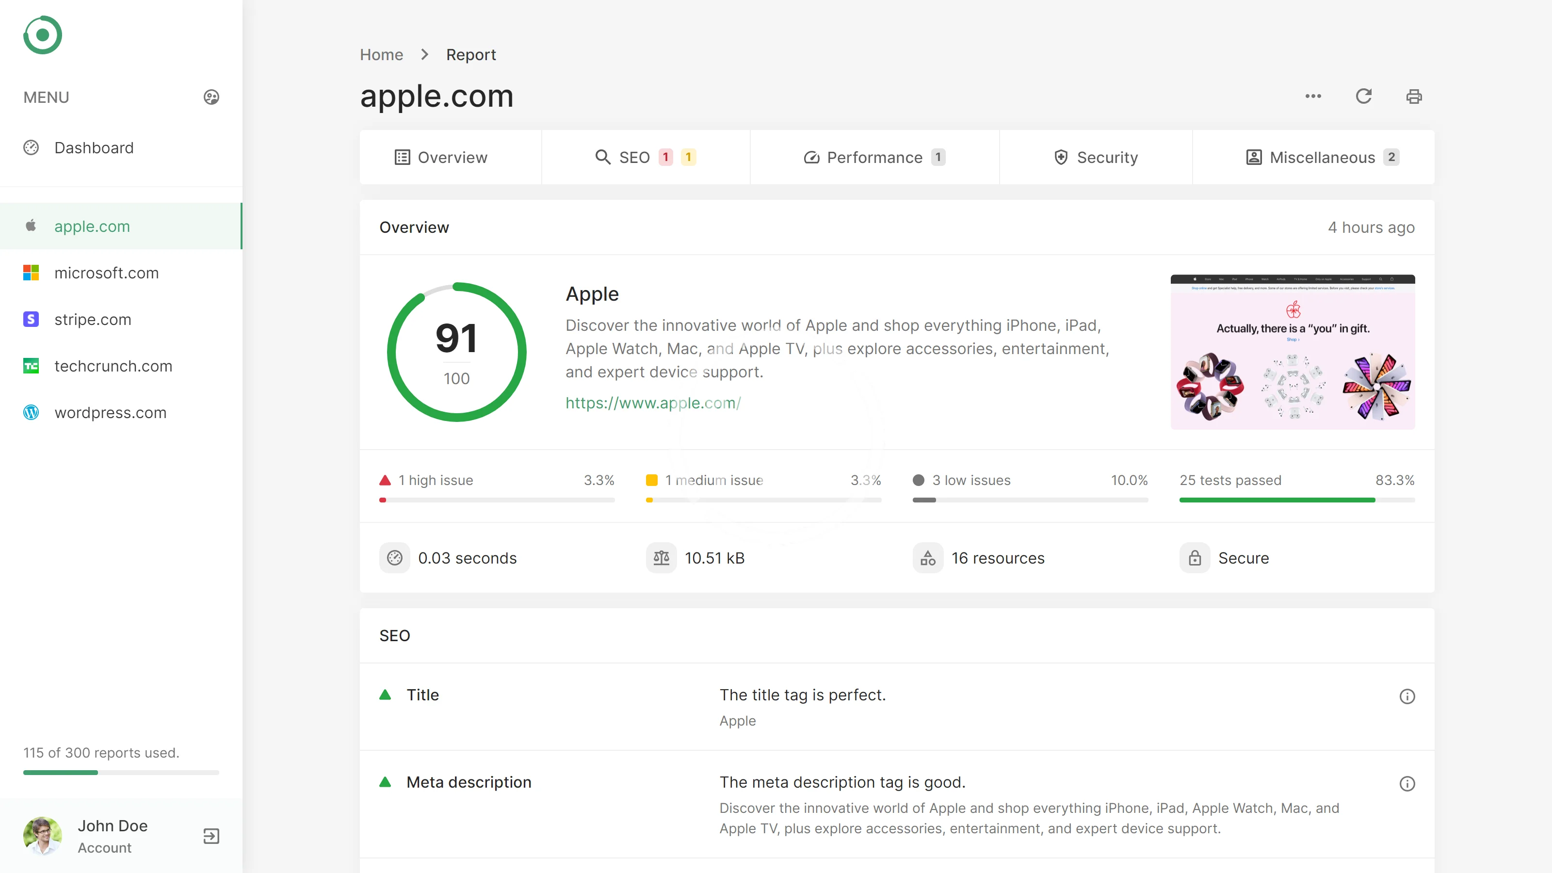Click the print report icon
Image resolution: width=1552 pixels, height=873 pixels.
tap(1413, 97)
